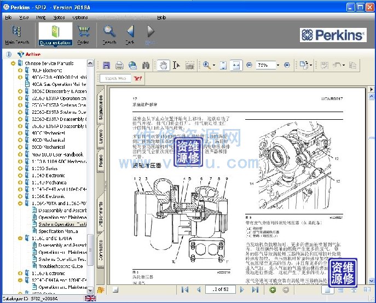Save a copy of the PDF document
The image size is (376, 303).
(x=106, y=65)
